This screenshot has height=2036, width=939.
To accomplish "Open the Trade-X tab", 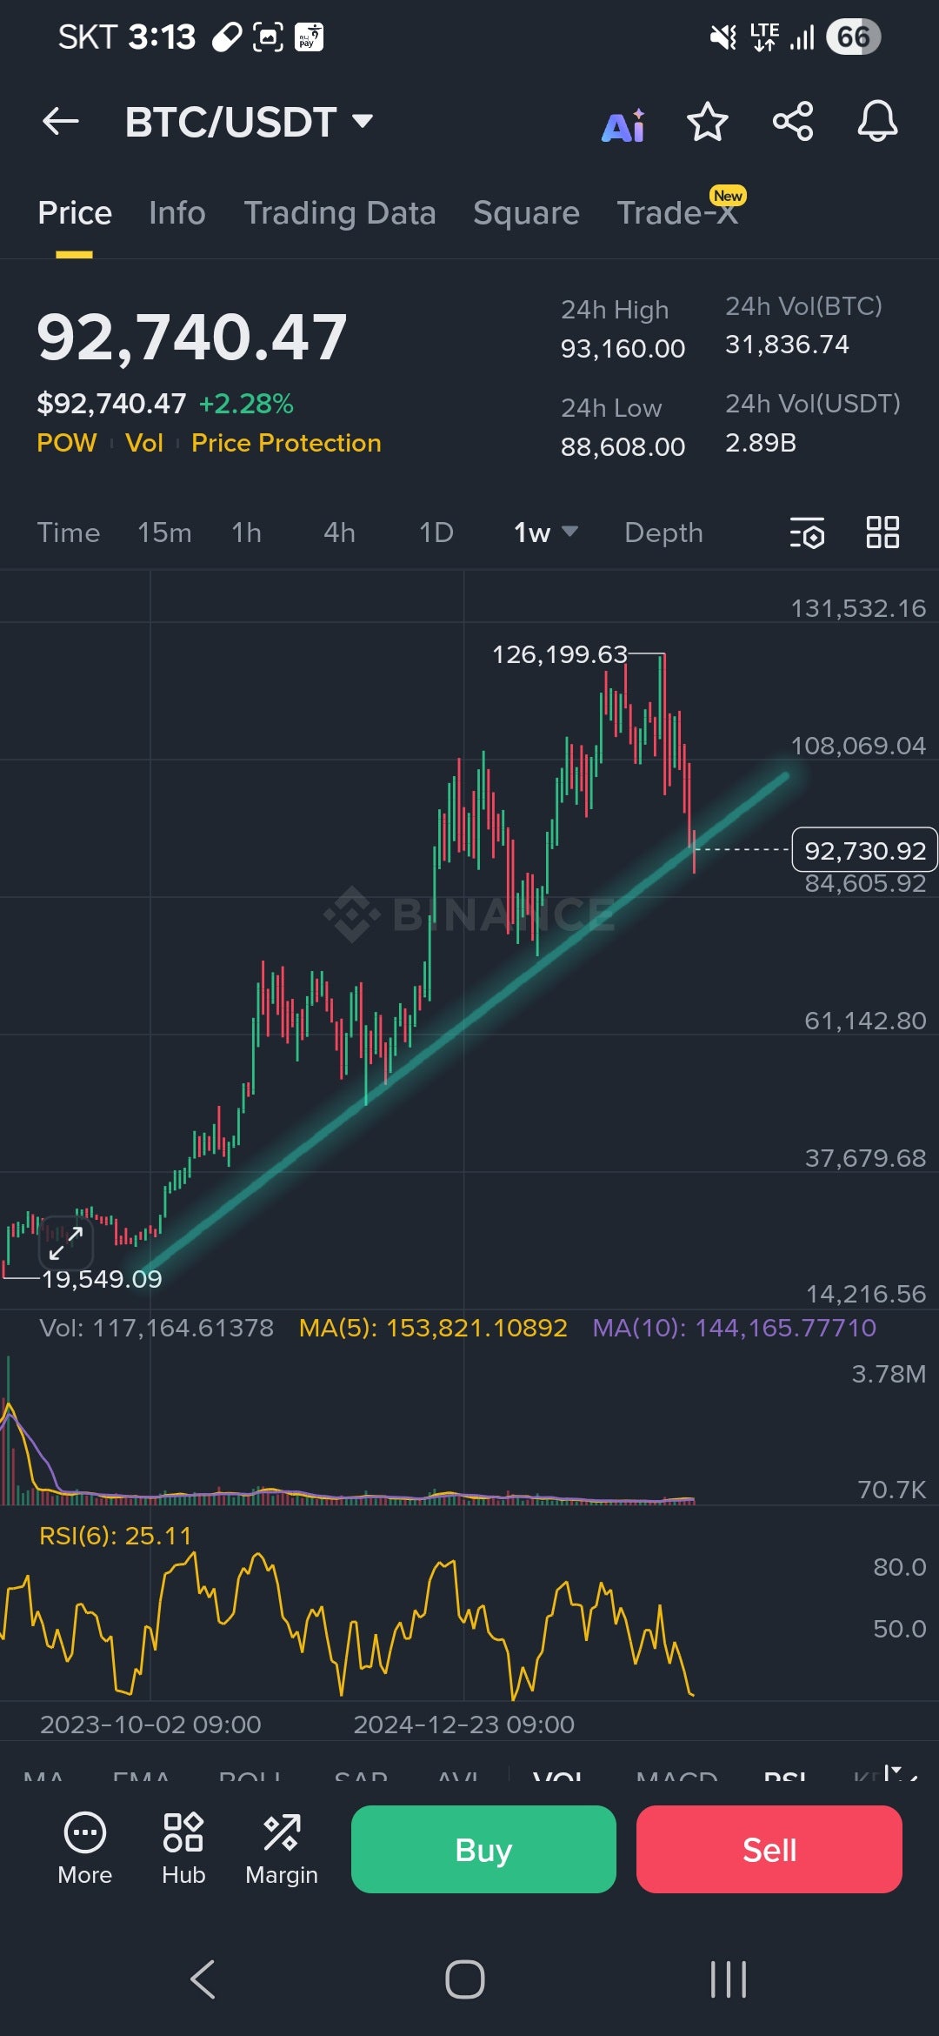I will coord(677,213).
